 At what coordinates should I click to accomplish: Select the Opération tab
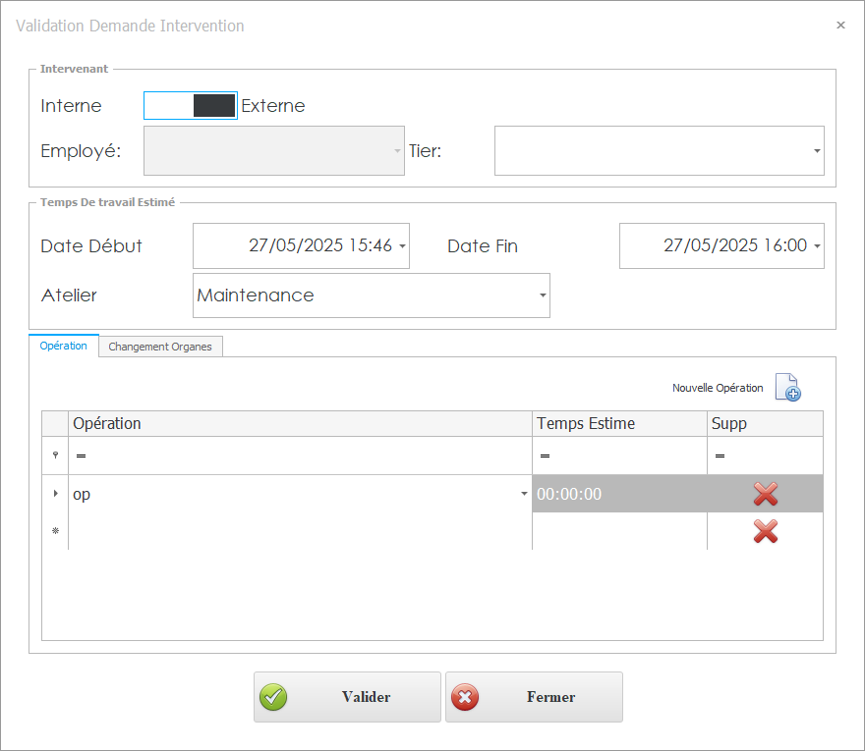tap(64, 346)
